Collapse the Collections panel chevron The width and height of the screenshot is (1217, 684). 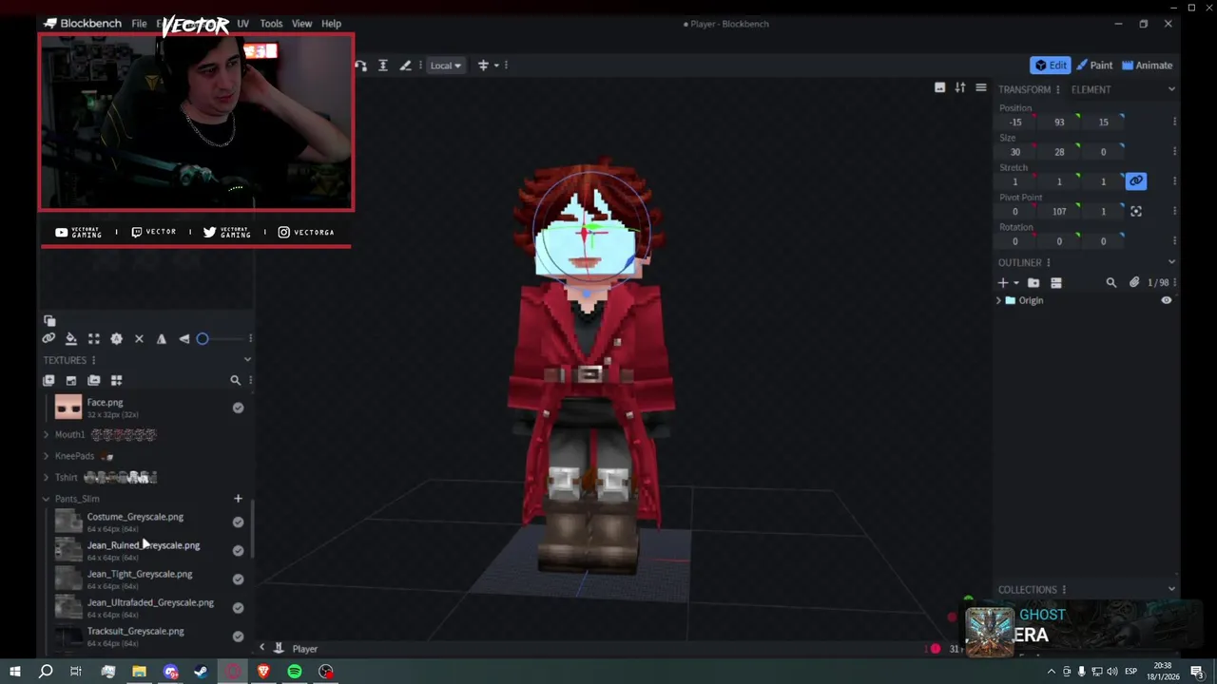click(x=1171, y=589)
